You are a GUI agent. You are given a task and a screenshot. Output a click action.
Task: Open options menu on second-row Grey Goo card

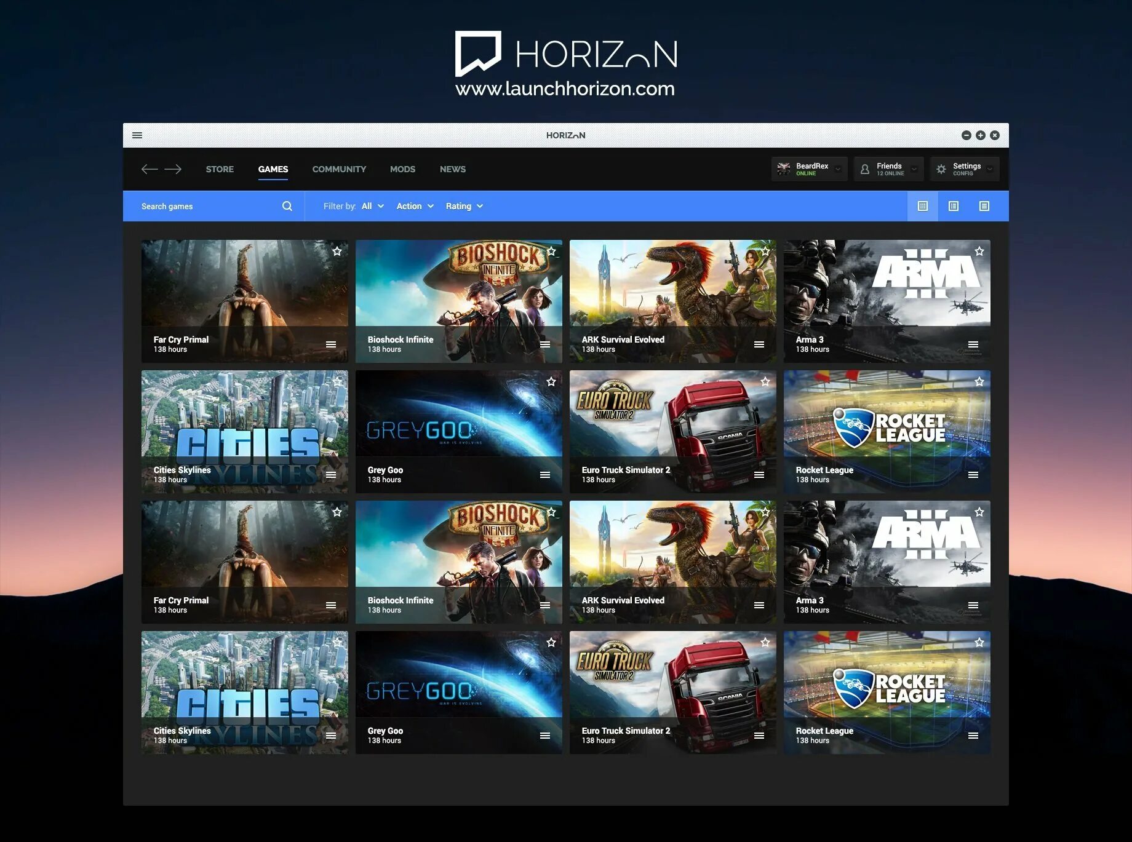[x=545, y=475]
